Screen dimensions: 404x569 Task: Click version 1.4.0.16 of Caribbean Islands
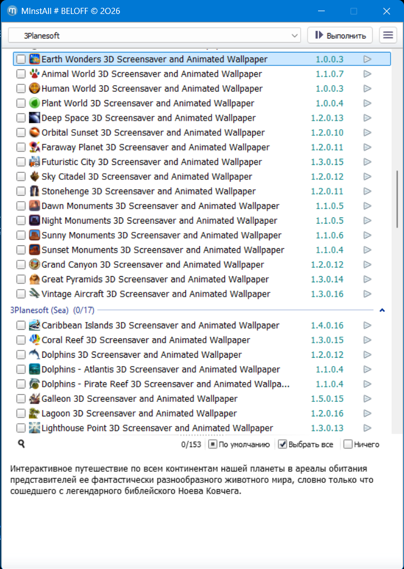[x=327, y=325]
